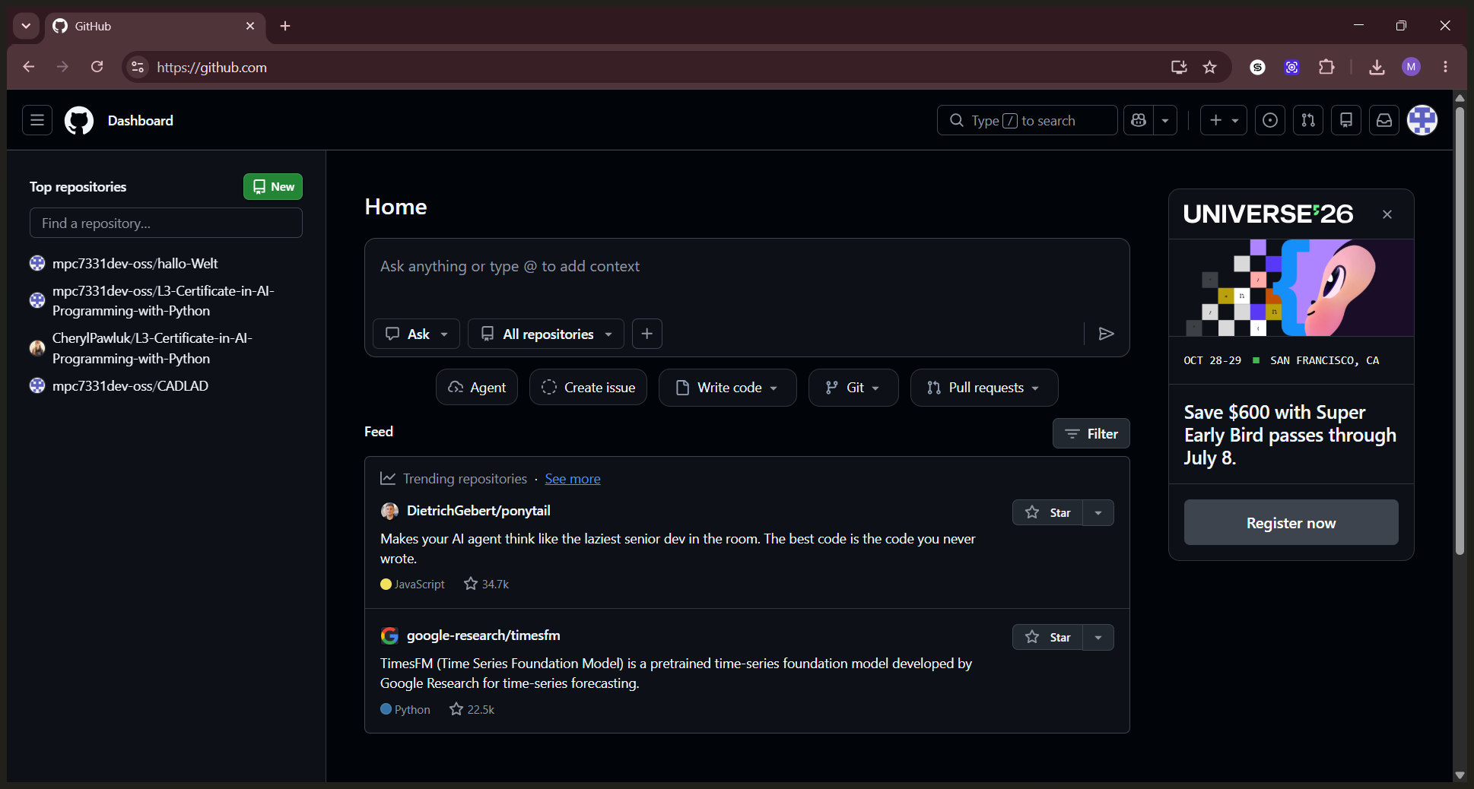Viewport: 1474px width, 789px height.
Task: Open the notifications inbox icon
Action: 1384,120
